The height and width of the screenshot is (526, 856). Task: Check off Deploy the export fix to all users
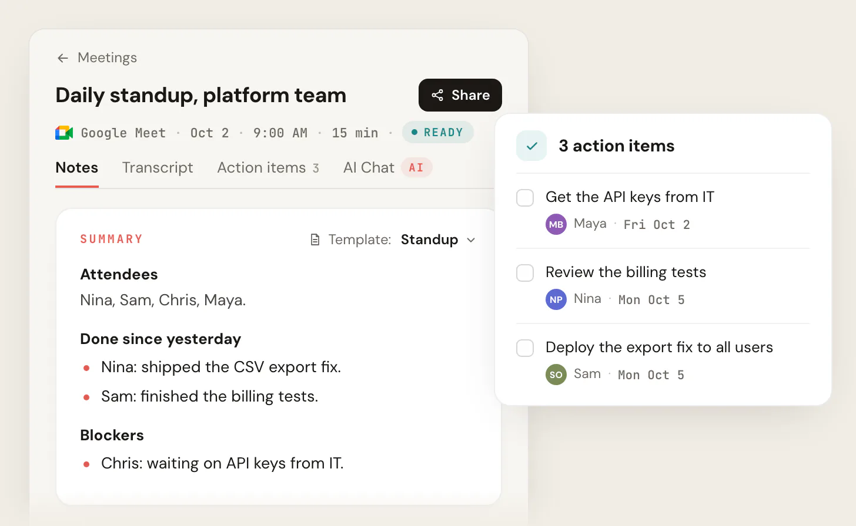coord(525,348)
